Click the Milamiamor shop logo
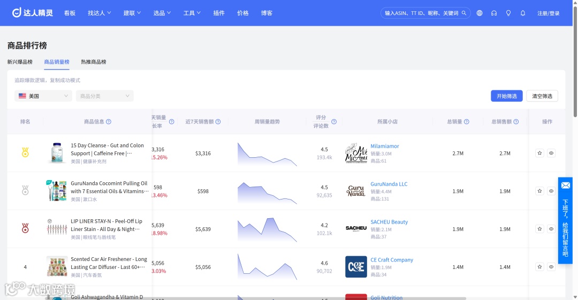 [356, 153]
